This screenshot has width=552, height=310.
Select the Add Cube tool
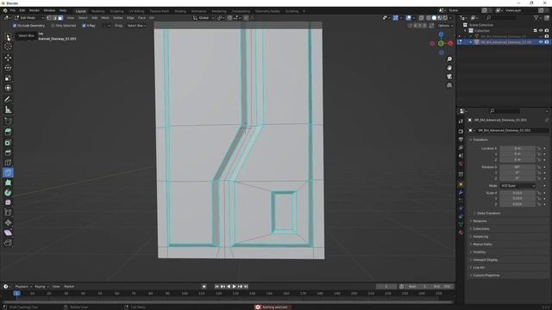coord(8,121)
